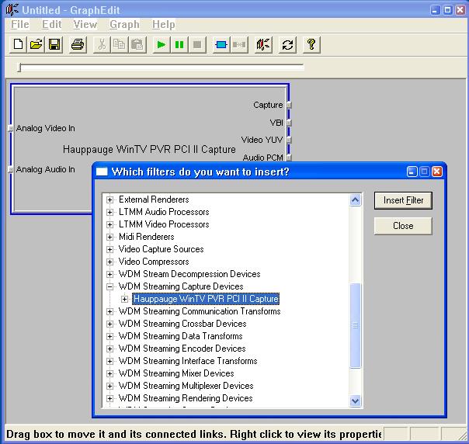Select Video Capture Sources label
The image size is (469, 444).
(161, 249)
